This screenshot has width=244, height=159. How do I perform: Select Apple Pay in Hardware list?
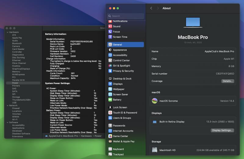(x=17, y=38)
